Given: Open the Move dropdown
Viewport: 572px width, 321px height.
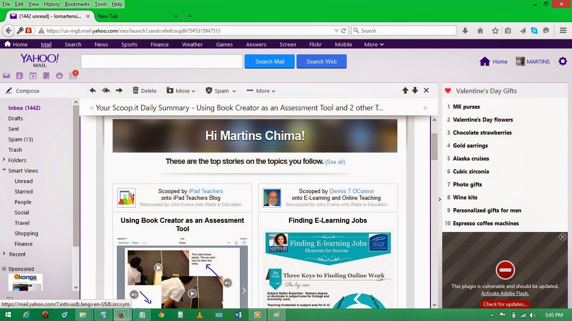Looking at the screenshot, I should click(181, 91).
